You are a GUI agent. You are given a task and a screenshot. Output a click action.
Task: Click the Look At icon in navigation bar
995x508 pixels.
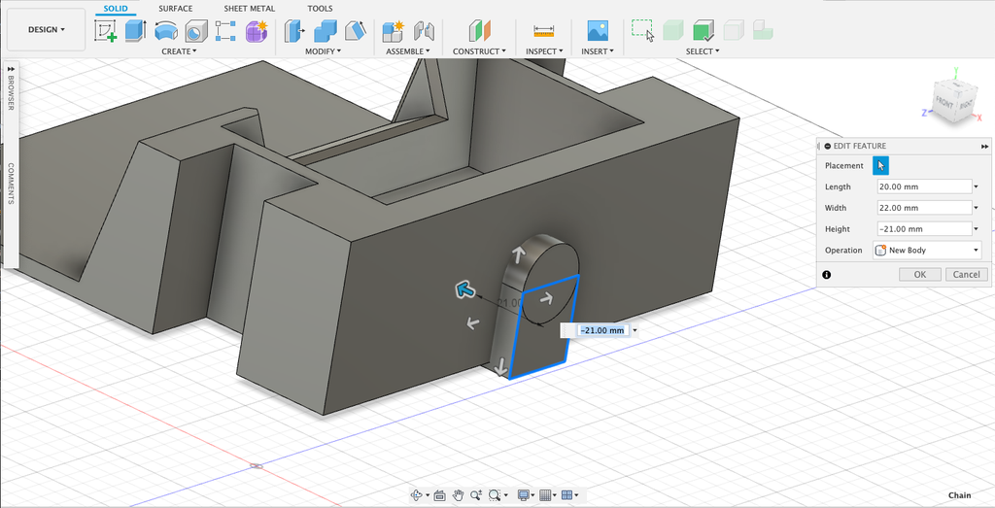[438, 495]
